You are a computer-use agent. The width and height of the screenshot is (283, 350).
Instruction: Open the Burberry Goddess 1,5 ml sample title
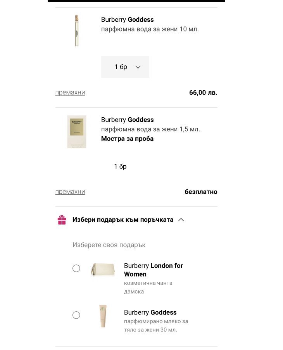tap(127, 120)
